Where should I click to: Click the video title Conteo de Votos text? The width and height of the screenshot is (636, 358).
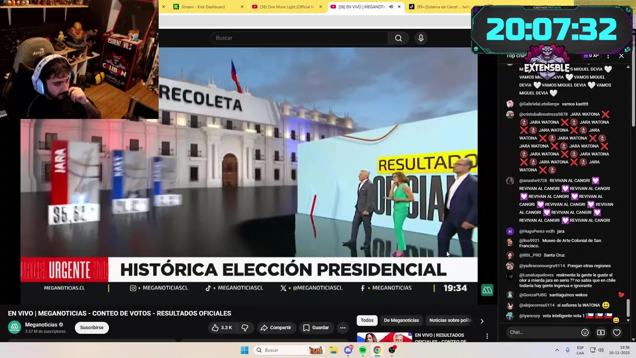point(120,314)
